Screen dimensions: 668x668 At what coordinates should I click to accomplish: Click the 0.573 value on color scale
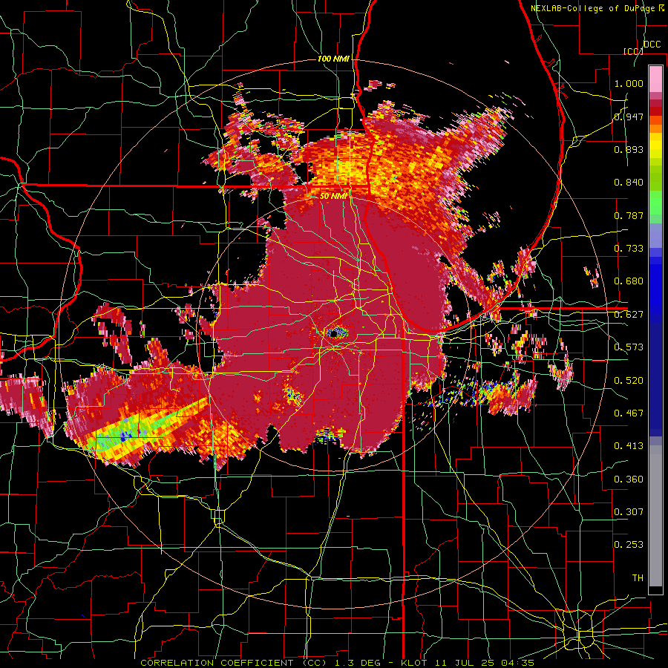tap(629, 347)
